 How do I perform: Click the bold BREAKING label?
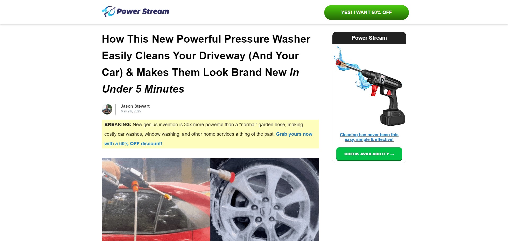coord(118,125)
